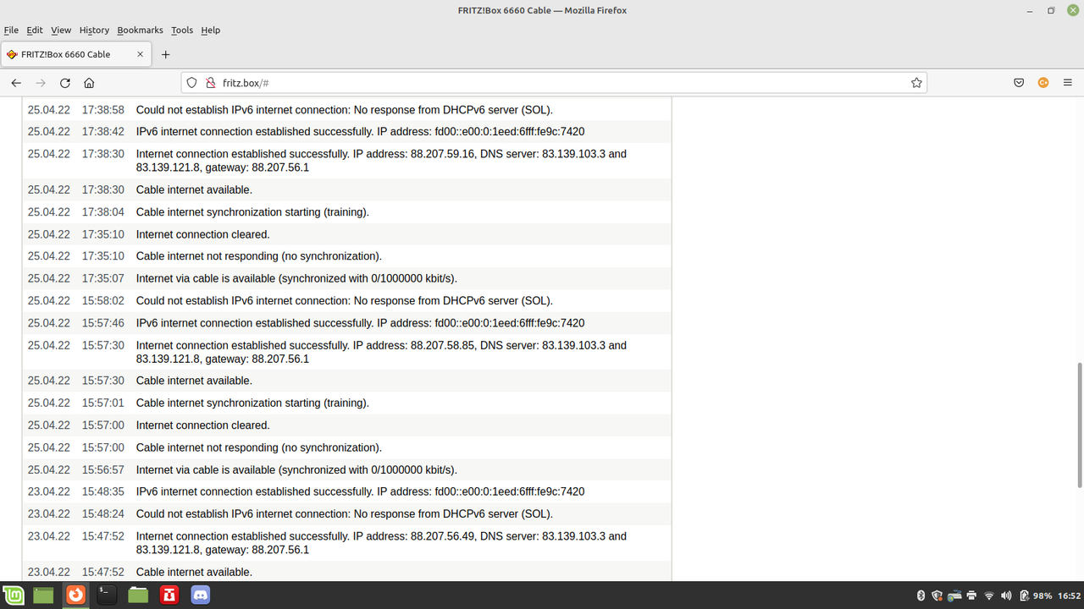
Task: Click the entry with IP address 88.207.56.49
Action: tap(347, 543)
